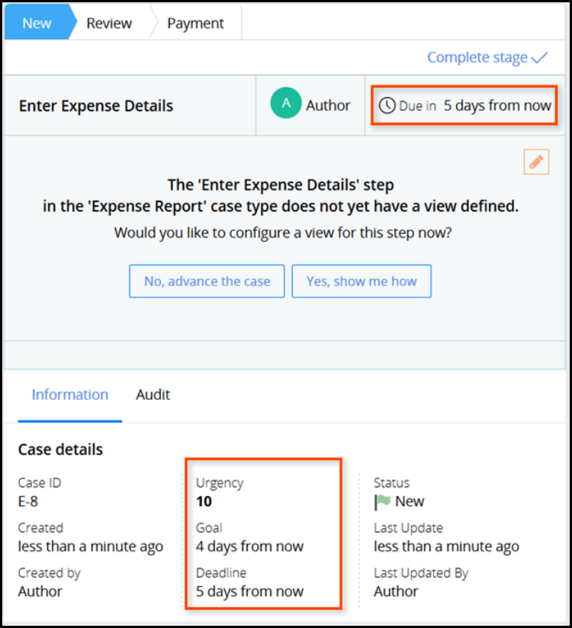Click the Due in 5 days text
Viewport: 572px width, 628px height.
point(496,105)
